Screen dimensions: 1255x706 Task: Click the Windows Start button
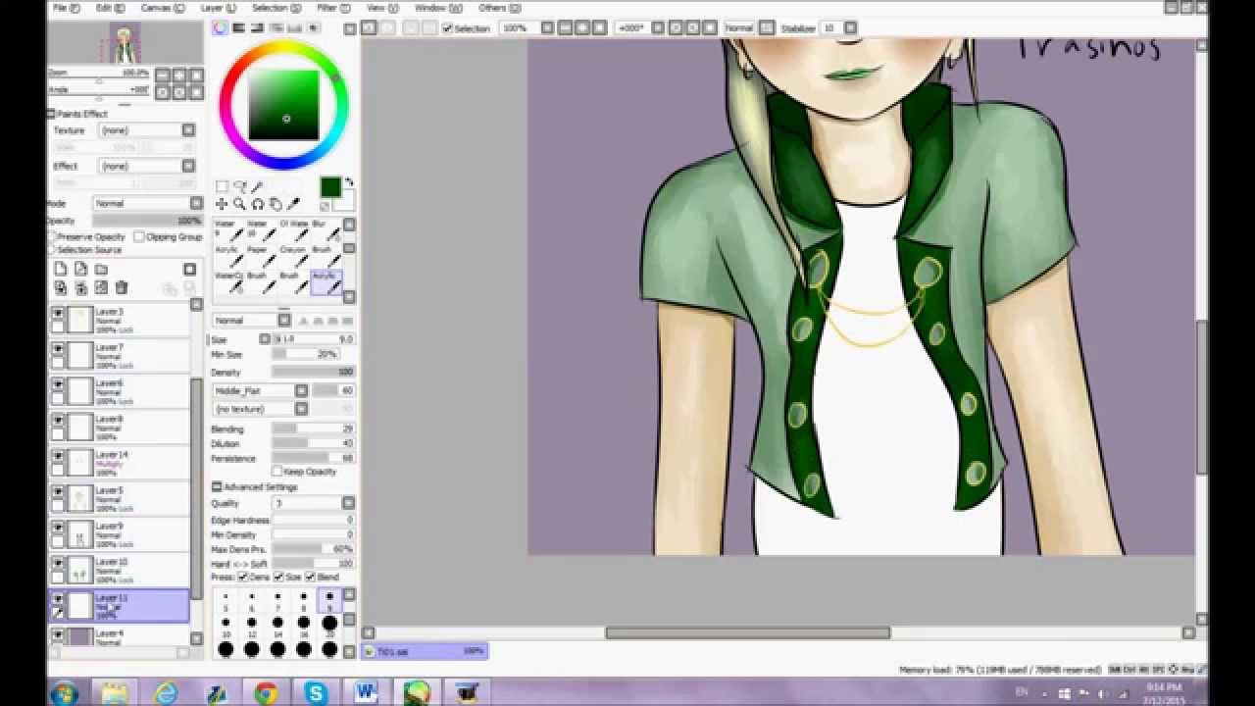64,693
